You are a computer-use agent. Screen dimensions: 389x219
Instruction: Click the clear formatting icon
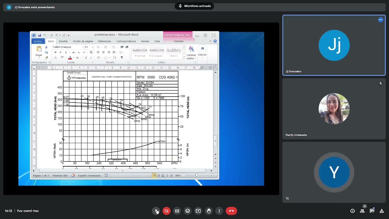point(91,52)
